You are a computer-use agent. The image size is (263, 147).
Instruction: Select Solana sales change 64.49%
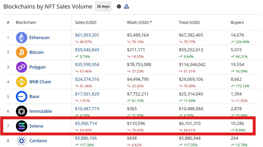(x=86, y=130)
